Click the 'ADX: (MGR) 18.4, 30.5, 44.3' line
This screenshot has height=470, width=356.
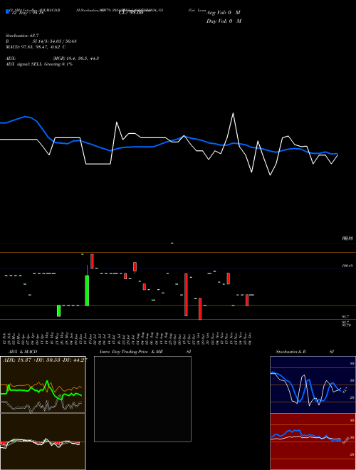(52, 58)
